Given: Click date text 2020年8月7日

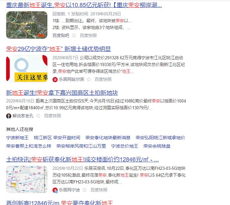Looking at the screenshot, I should pos(65,58).
